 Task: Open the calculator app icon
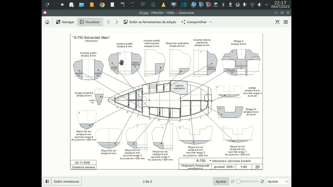[123, 4]
